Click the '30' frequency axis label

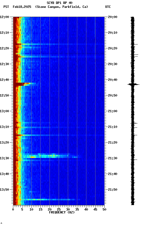pos(68,210)
